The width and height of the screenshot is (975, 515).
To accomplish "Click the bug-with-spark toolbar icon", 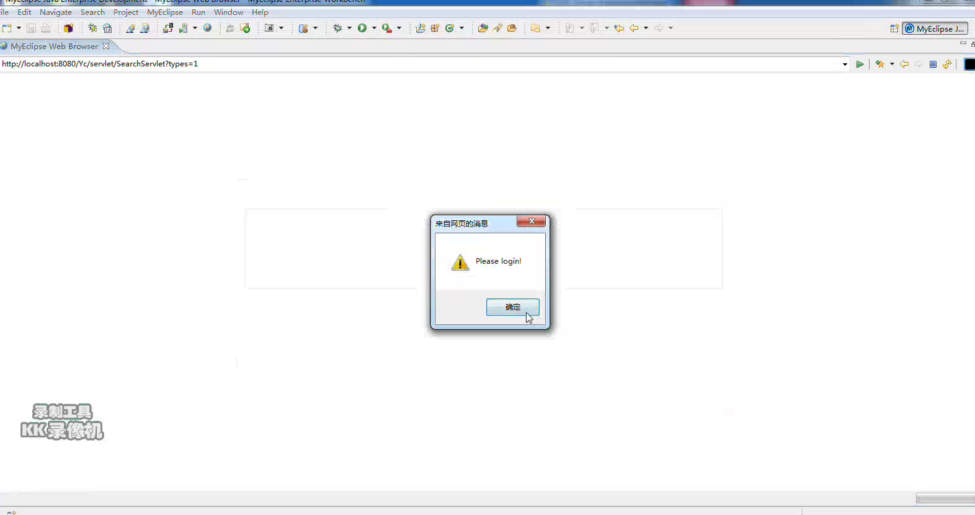I will pos(92,28).
